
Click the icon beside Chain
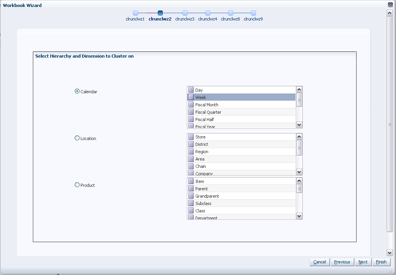tap(191, 166)
